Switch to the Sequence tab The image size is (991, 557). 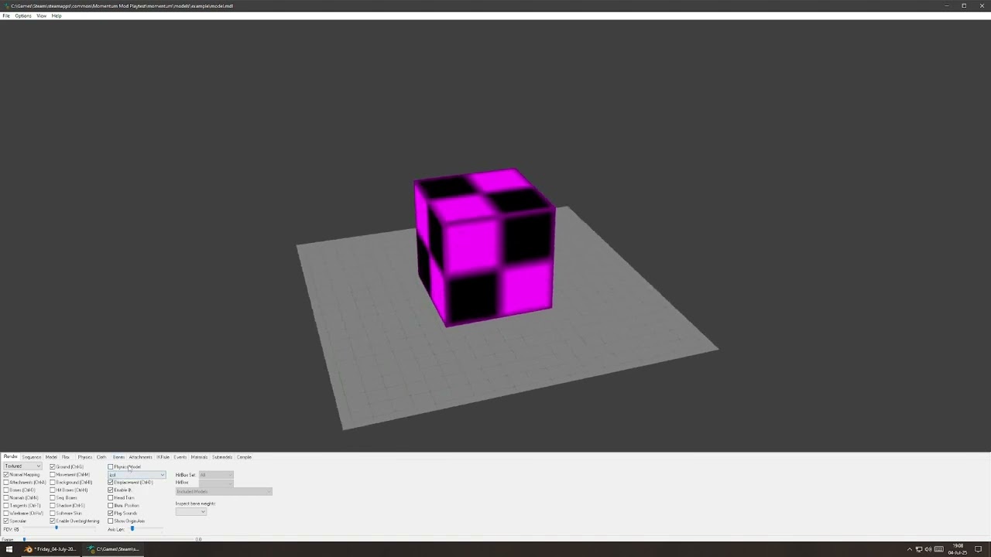32,457
